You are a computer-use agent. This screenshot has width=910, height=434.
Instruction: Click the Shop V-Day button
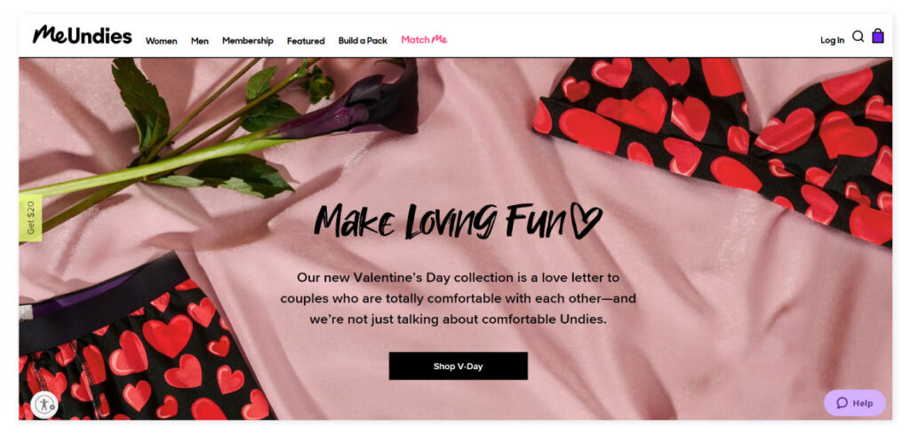pyautogui.click(x=459, y=367)
